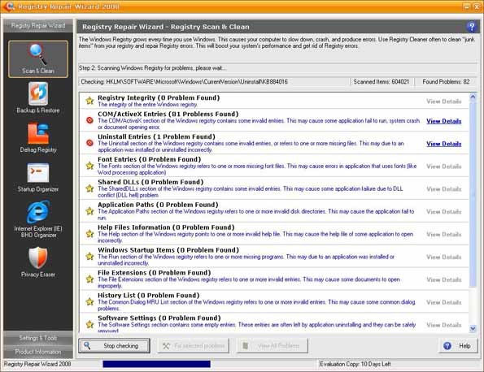View Details for Uninstall Entries
Image resolution: width=484 pixels, height=372 pixels.
pyautogui.click(x=444, y=144)
